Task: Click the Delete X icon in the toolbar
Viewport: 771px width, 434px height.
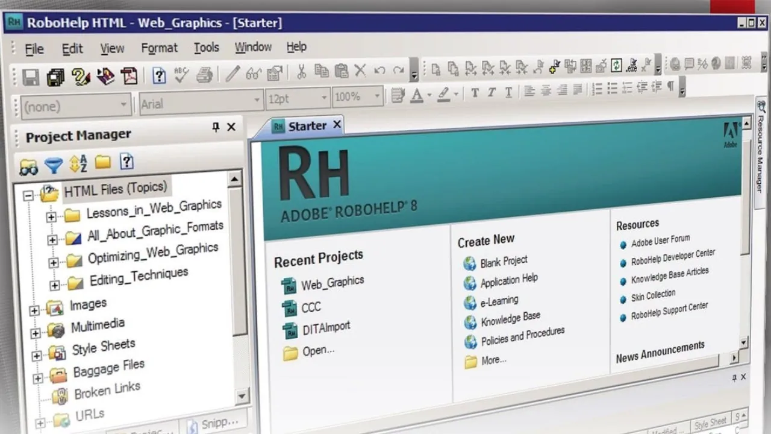Action: [x=360, y=71]
